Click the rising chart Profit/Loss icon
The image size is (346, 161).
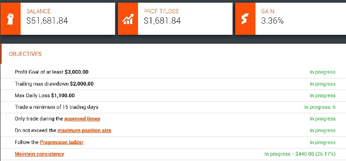(x=128, y=19)
